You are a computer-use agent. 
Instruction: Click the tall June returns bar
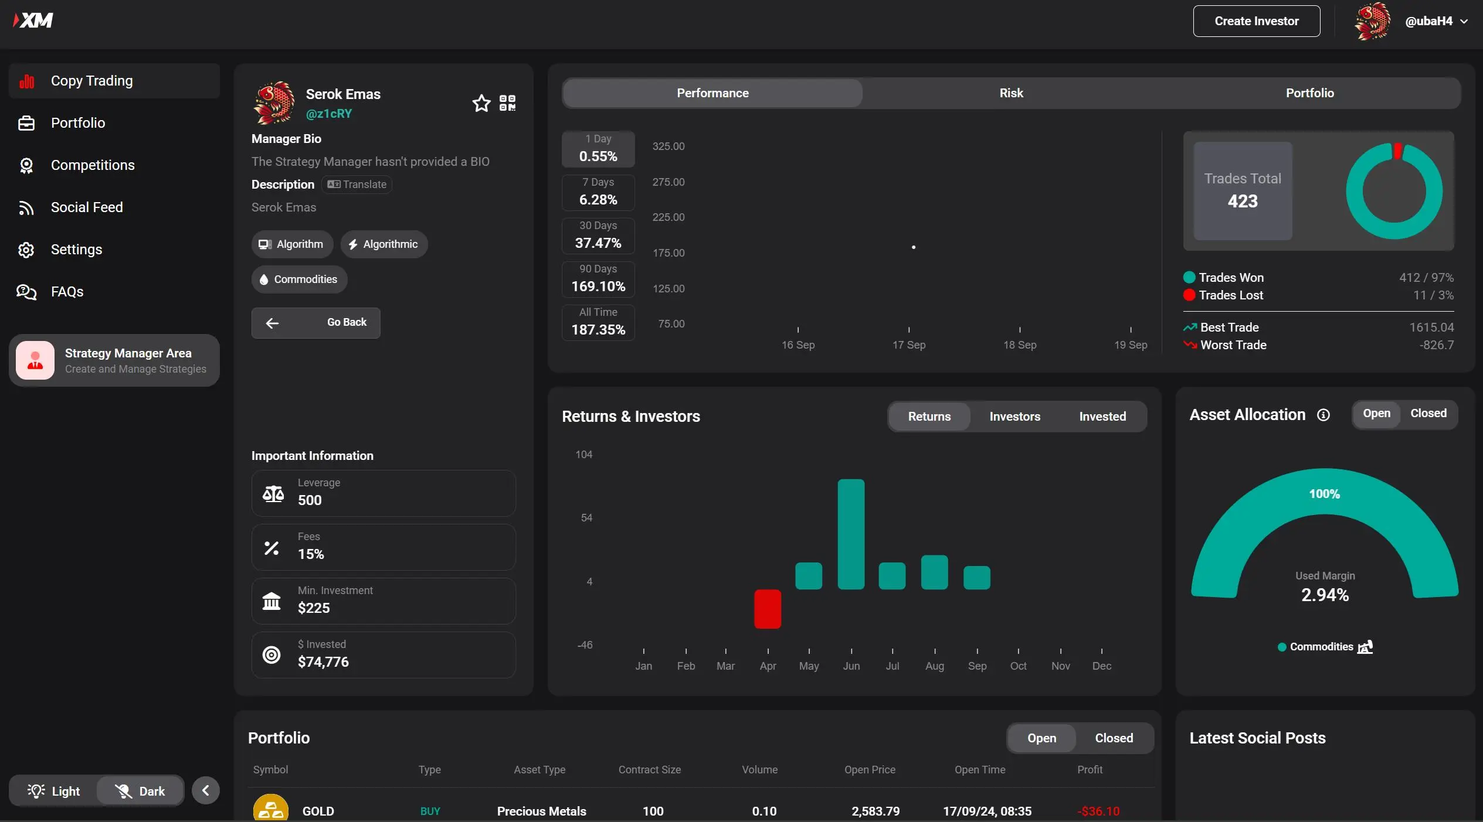(851, 534)
